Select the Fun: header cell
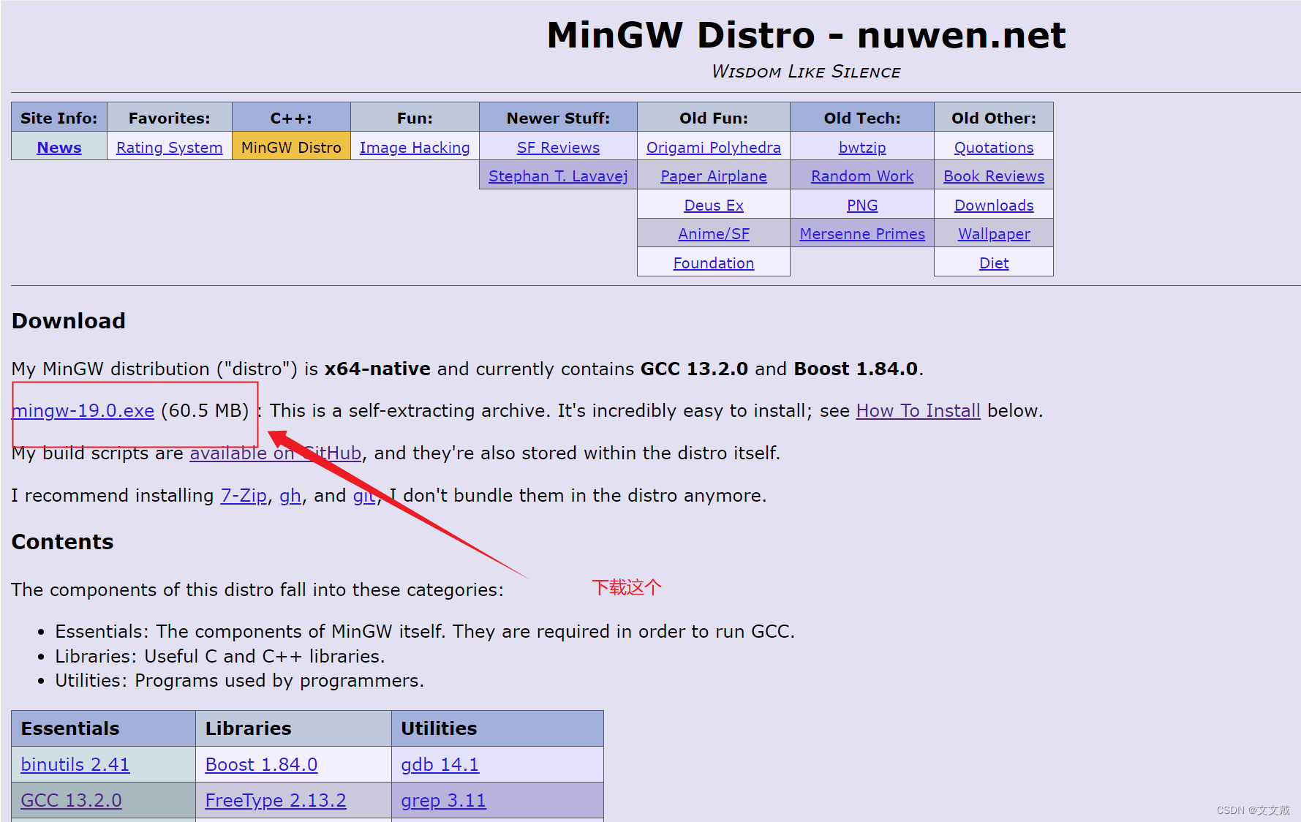Screen dimensions: 1301x822 [x=415, y=117]
